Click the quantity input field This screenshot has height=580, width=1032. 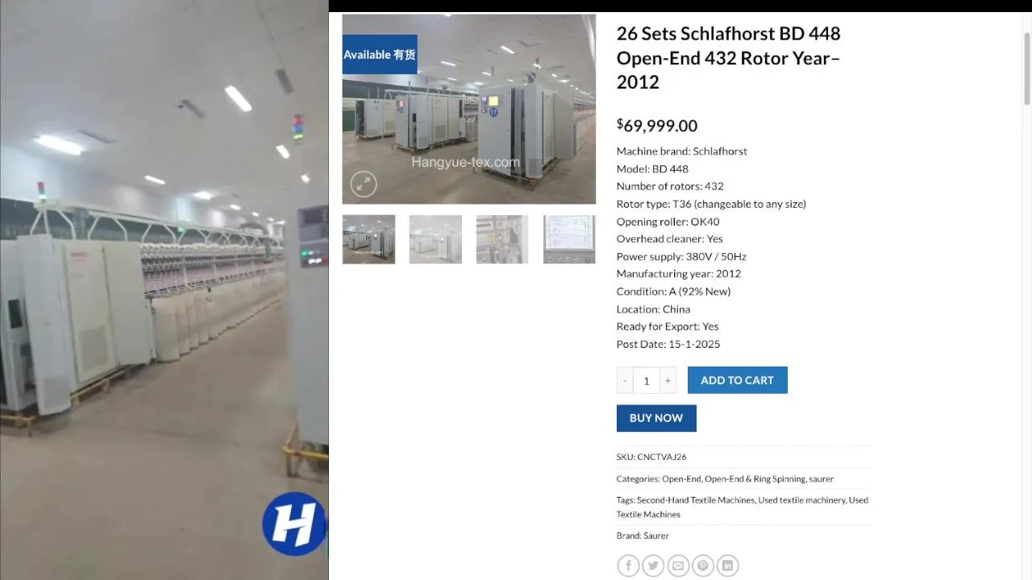click(647, 380)
